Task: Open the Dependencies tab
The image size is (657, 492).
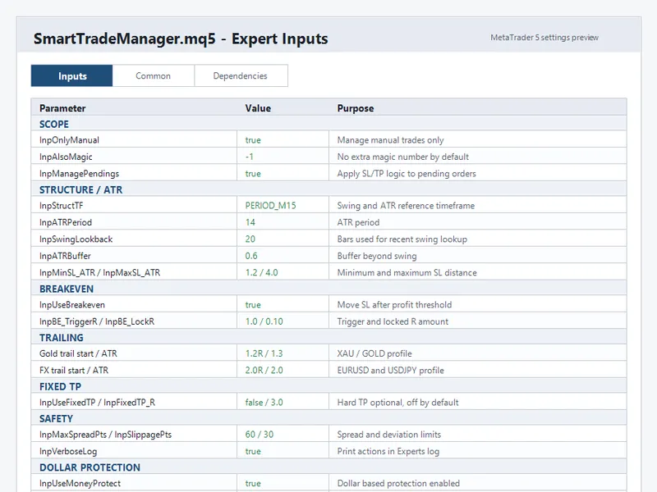Action: pos(241,75)
